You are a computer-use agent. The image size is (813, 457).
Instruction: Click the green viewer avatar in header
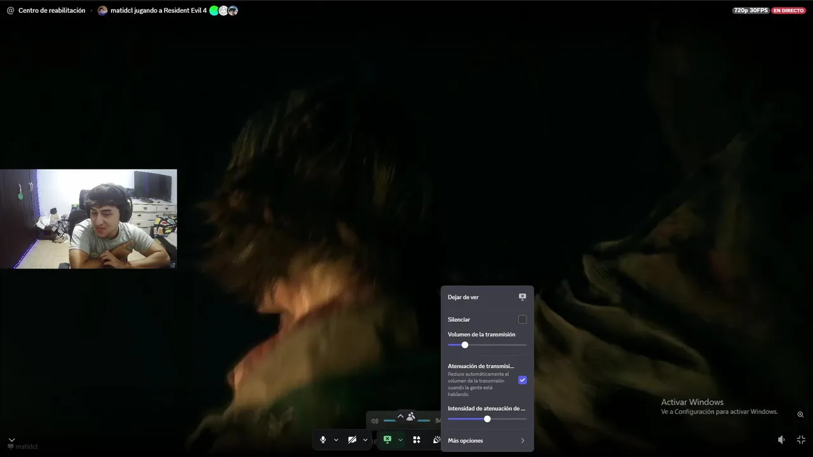(214, 11)
